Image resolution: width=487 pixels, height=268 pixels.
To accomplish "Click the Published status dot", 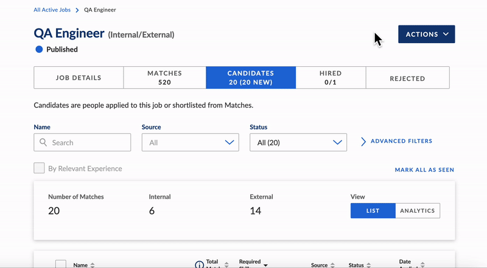I will tap(39, 49).
